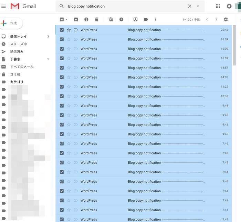This screenshot has height=222, width=241.
Task: Click the Gmail logo
Action: [23, 6]
